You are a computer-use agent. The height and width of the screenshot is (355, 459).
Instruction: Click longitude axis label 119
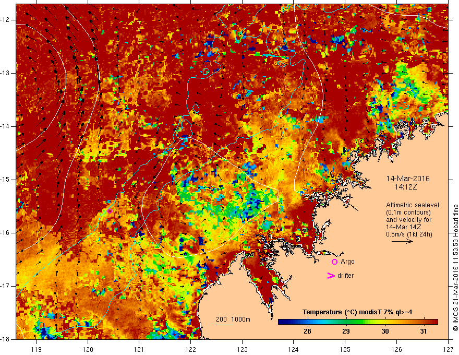pos(37,349)
